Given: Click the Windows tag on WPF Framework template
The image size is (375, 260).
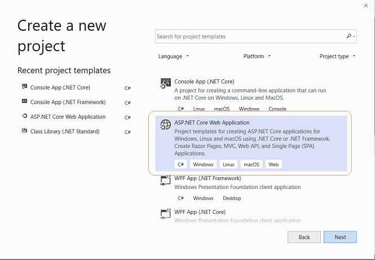Looking at the screenshot, I should click(203, 198).
